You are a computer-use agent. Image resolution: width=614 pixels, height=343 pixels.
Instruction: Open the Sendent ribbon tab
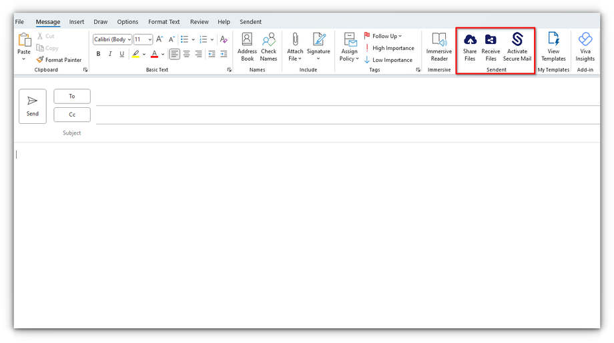pyautogui.click(x=250, y=22)
